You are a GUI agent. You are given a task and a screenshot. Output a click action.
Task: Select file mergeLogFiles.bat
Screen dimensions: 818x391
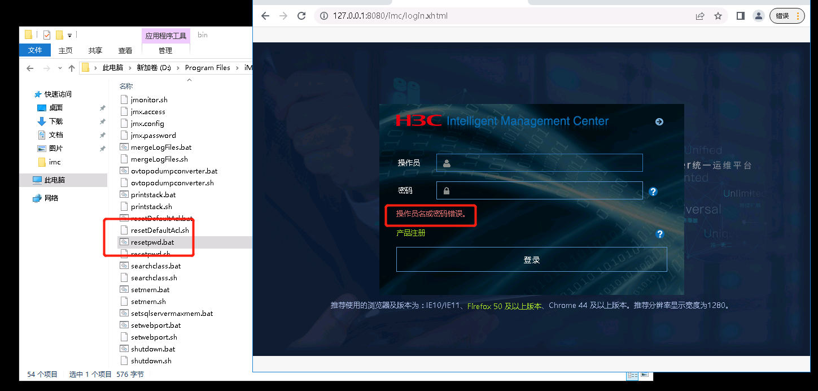point(161,147)
